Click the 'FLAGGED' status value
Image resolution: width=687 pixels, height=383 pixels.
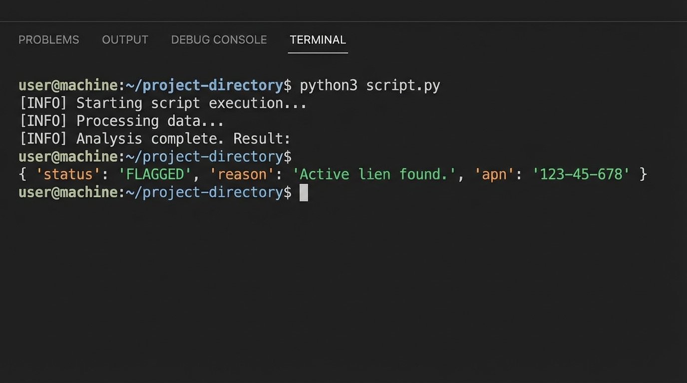click(155, 175)
